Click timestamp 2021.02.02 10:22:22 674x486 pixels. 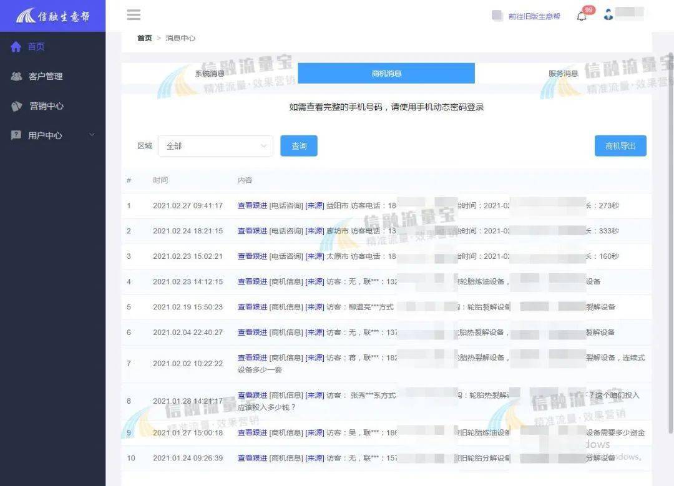pos(188,364)
